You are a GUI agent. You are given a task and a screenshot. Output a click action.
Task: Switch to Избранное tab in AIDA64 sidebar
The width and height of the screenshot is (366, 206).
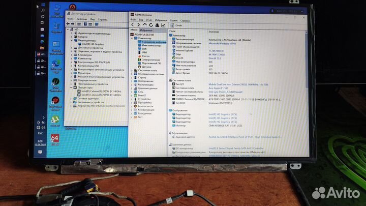(x=146, y=31)
